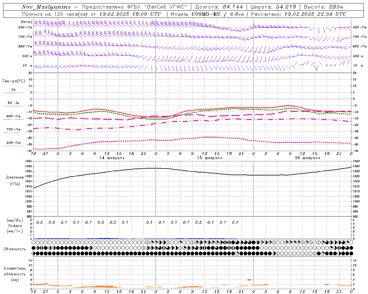Click the '15 февраля' date label

(210, 158)
